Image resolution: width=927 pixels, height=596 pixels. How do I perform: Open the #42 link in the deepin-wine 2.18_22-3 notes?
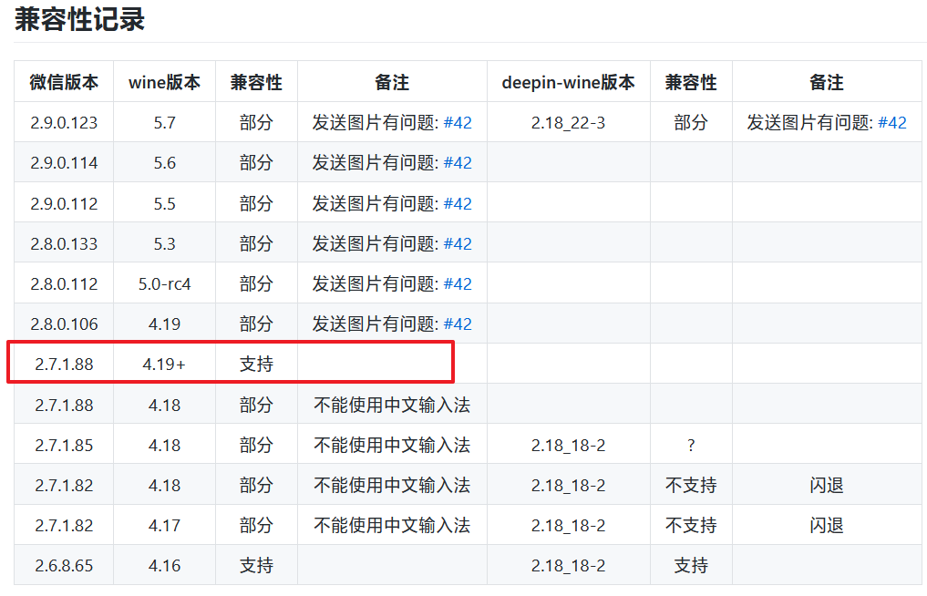pos(892,122)
